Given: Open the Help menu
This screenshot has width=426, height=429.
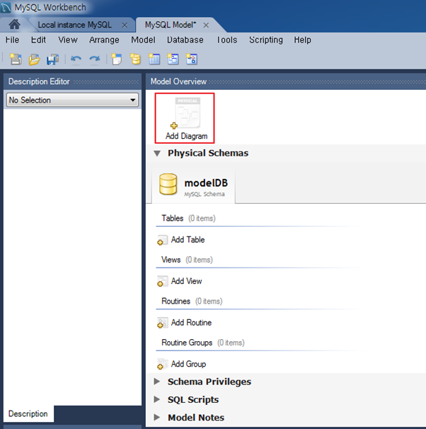Looking at the screenshot, I should pos(302,40).
